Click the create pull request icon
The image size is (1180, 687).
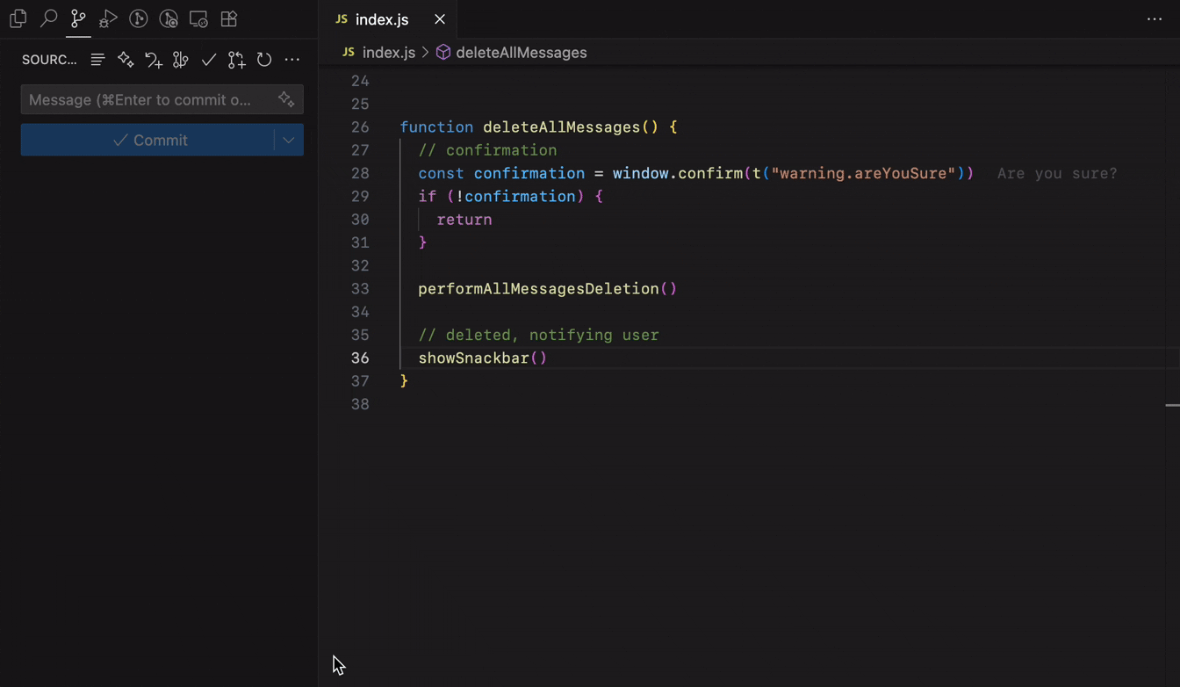(236, 60)
